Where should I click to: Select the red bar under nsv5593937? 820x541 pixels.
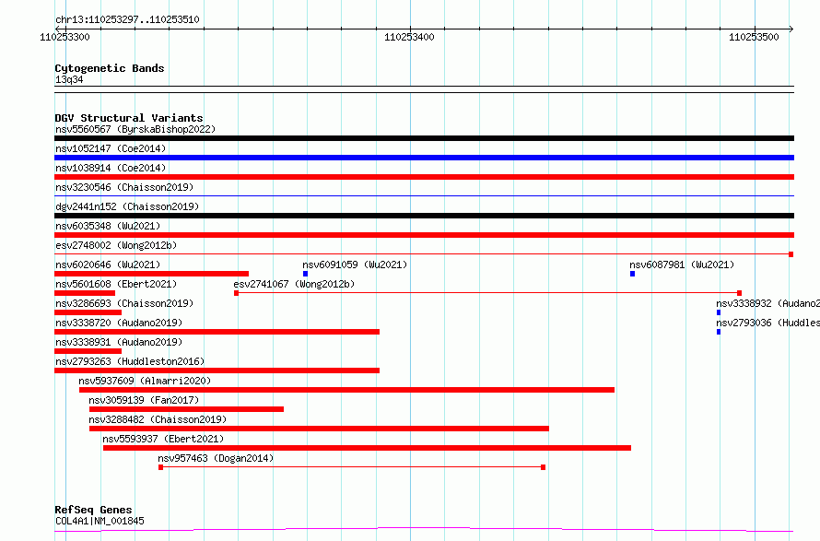tap(367, 448)
